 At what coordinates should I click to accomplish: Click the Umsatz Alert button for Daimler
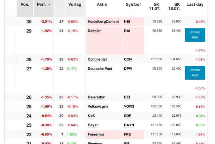pos(195,35)
